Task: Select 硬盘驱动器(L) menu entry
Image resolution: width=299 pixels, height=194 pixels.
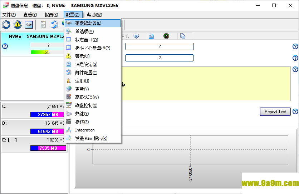Action: click(x=93, y=23)
